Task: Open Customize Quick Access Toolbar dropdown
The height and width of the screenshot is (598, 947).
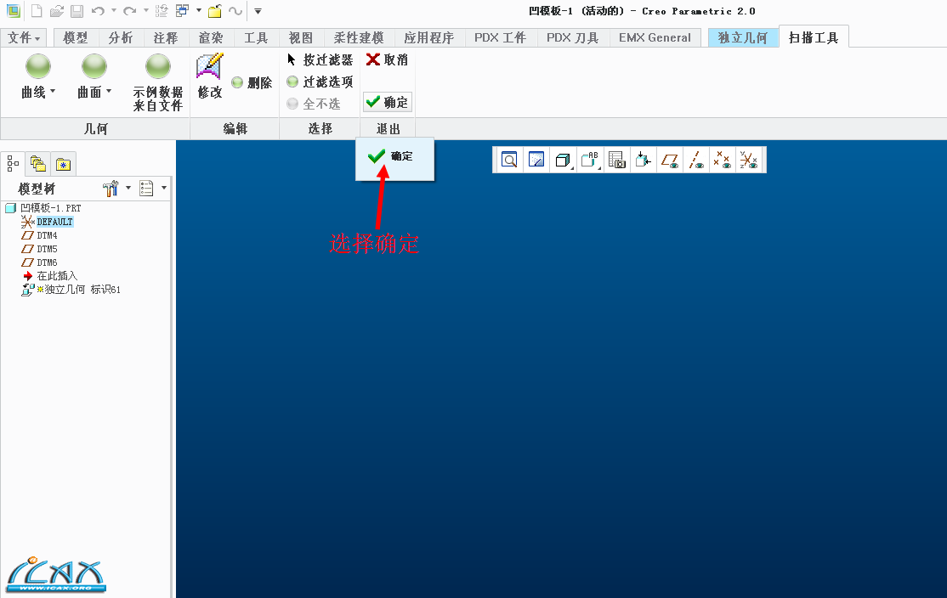Action: (258, 11)
